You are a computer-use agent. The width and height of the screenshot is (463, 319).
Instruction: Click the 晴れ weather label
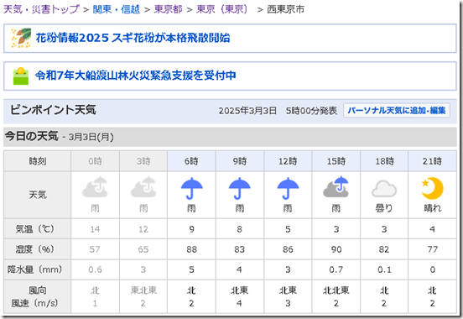click(432, 208)
